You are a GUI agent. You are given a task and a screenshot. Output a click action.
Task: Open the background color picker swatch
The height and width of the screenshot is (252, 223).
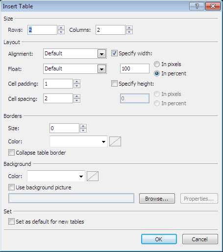click(93, 176)
